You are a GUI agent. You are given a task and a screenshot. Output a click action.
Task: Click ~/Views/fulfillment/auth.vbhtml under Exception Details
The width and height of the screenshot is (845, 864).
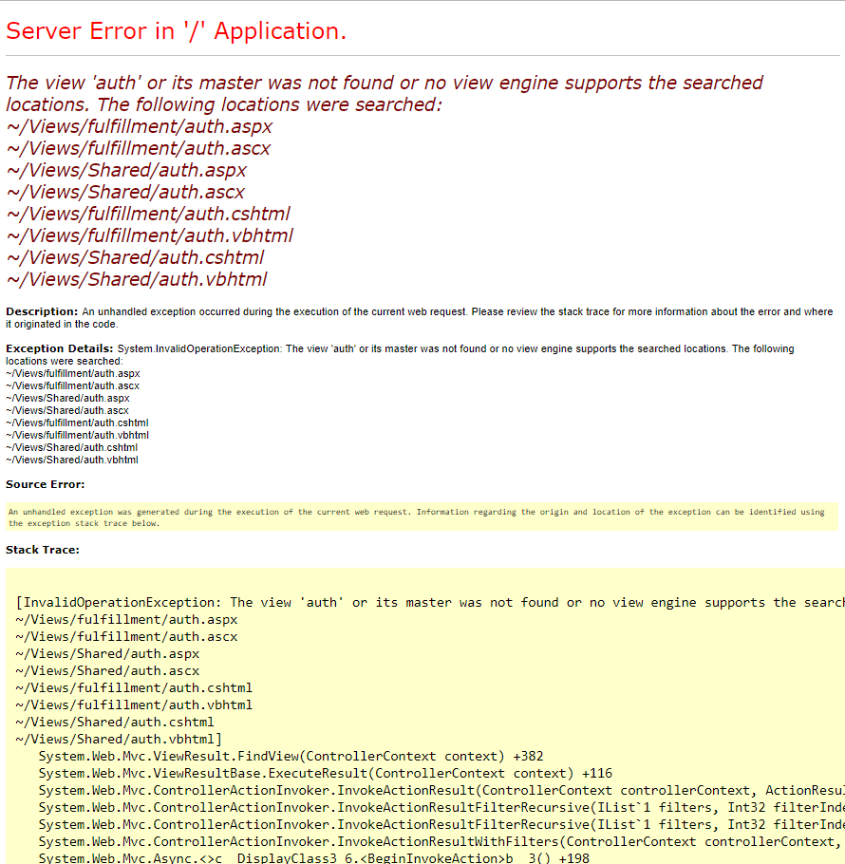click(78, 435)
